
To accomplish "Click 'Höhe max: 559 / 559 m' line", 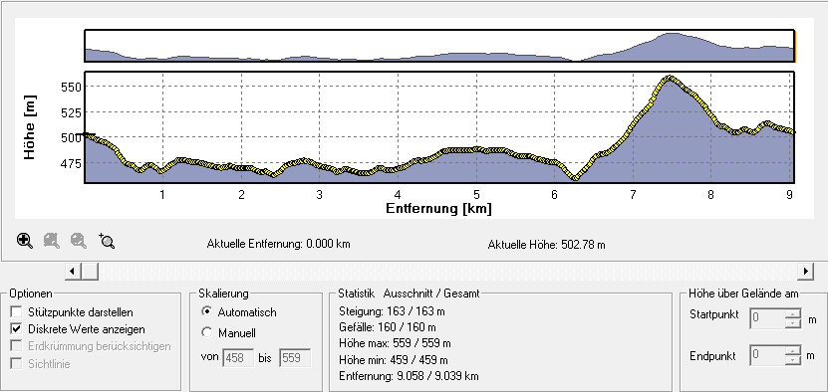I will pos(395,343).
